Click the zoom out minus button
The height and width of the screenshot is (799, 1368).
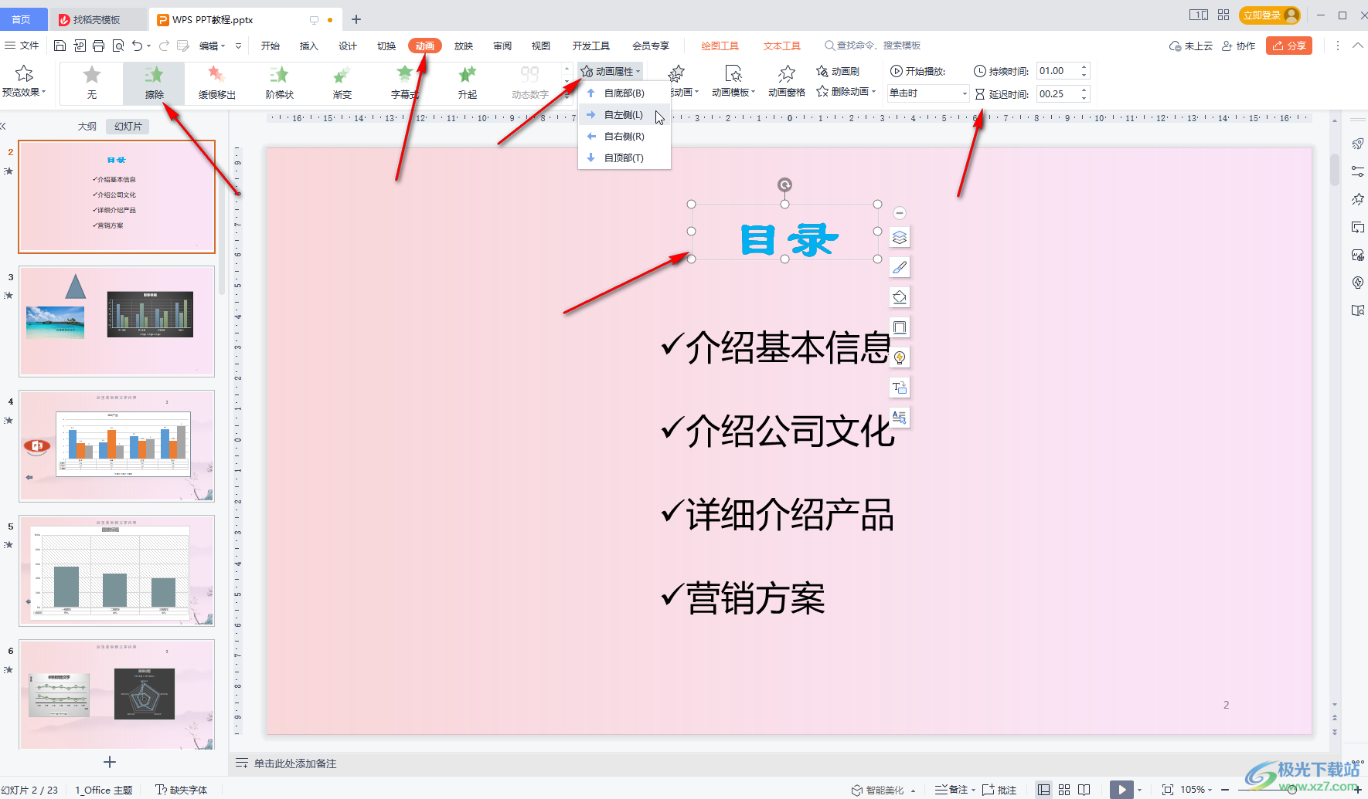click(1225, 790)
